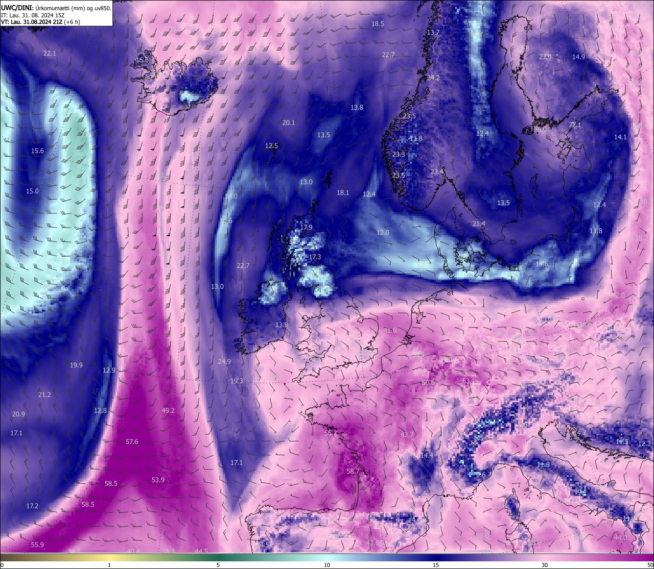Click the 15.6 value label
The width and height of the screenshot is (654, 569).
[x=37, y=151]
